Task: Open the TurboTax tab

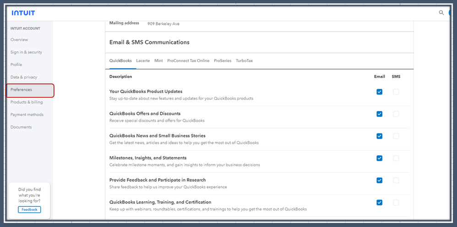Action: tap(244, 61)
